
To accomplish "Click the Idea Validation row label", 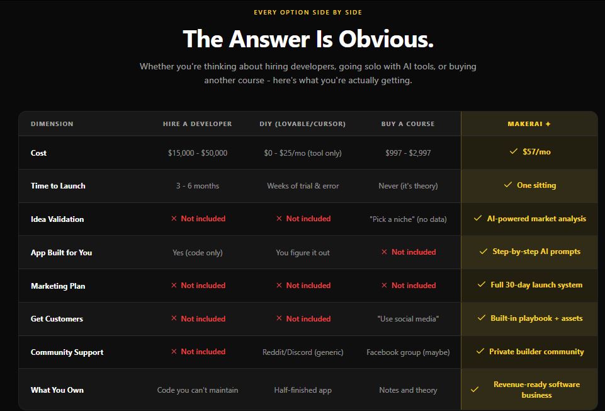I will 57,219.
